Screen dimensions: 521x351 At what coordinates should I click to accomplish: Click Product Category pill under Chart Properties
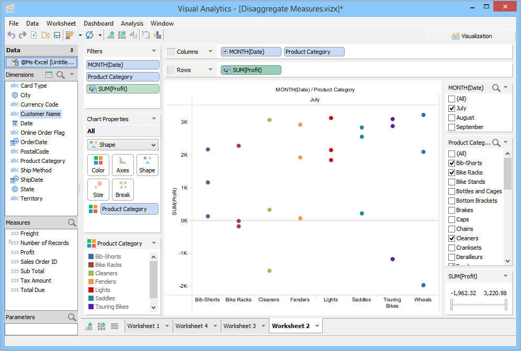pos(129,209)
